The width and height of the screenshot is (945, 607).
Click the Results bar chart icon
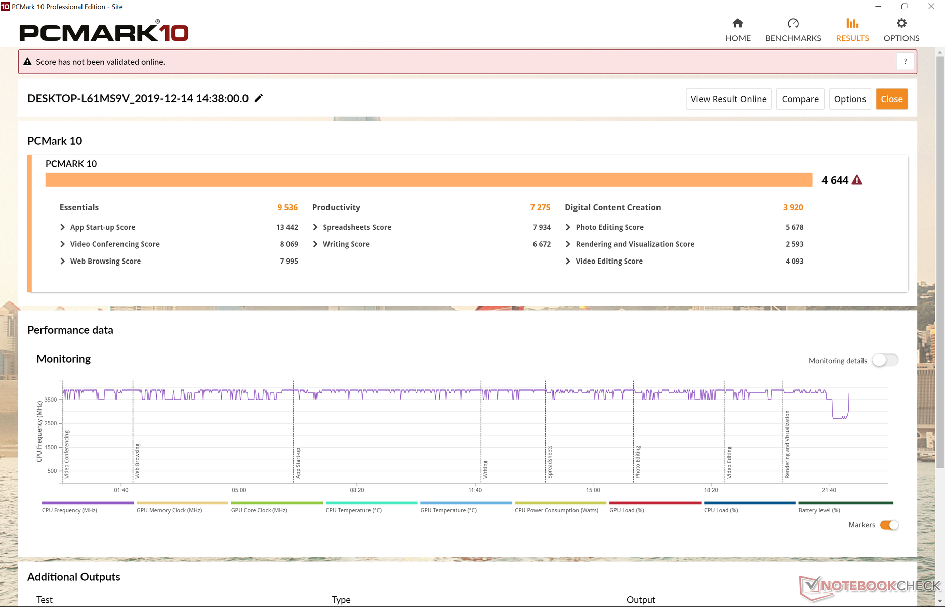coord(852,23)
